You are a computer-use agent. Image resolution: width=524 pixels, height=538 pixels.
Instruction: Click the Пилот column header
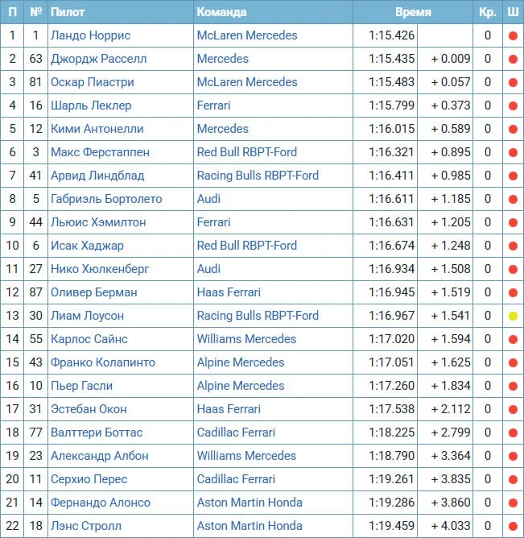(68, 12)
